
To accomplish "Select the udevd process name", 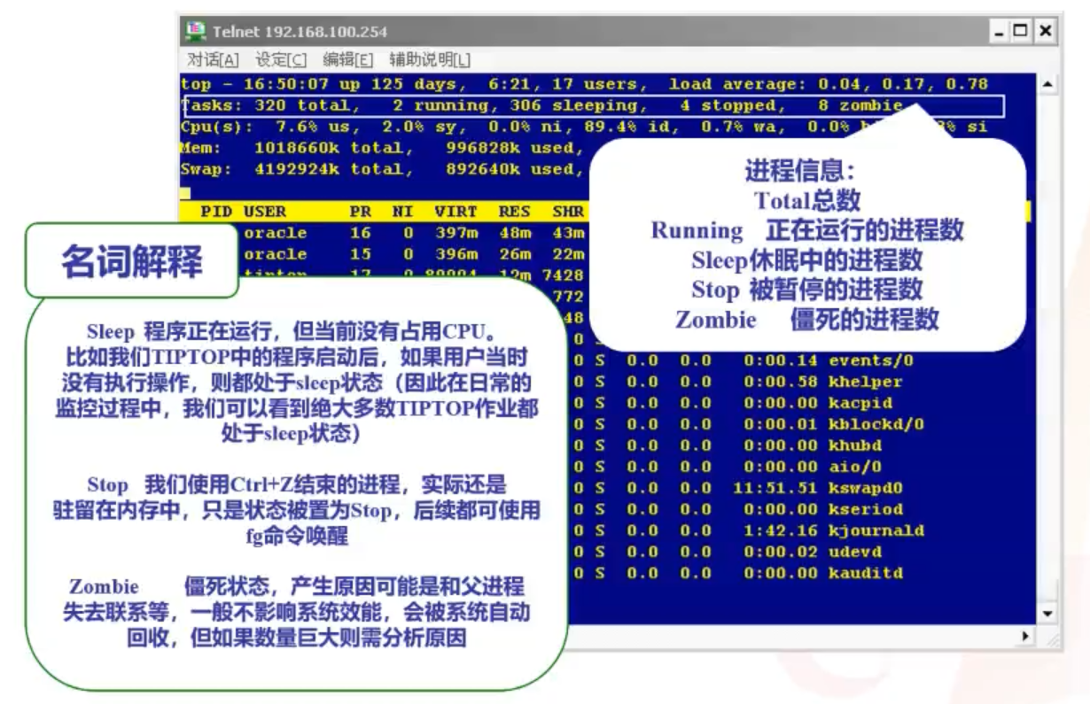I will pyautogui.click(x=855, y=553).
